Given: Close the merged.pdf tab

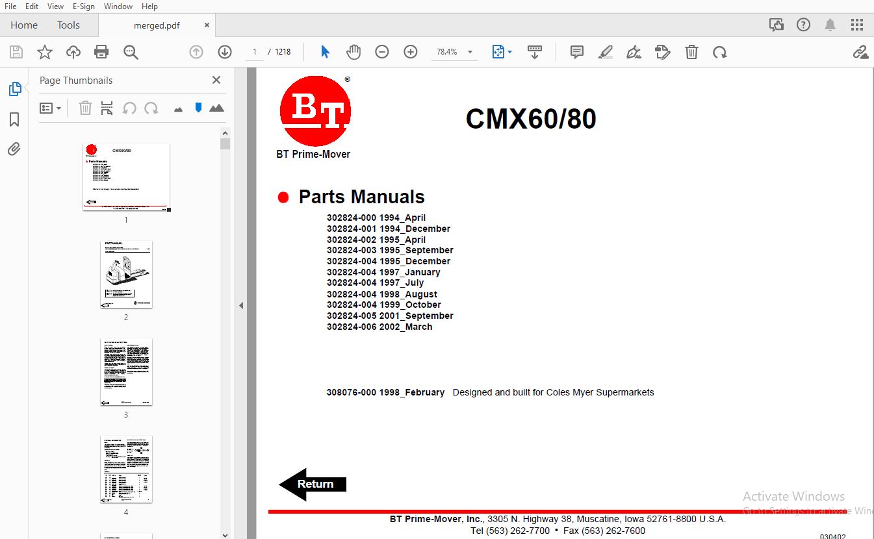Looking at the screenshot, I should point(207,25).
